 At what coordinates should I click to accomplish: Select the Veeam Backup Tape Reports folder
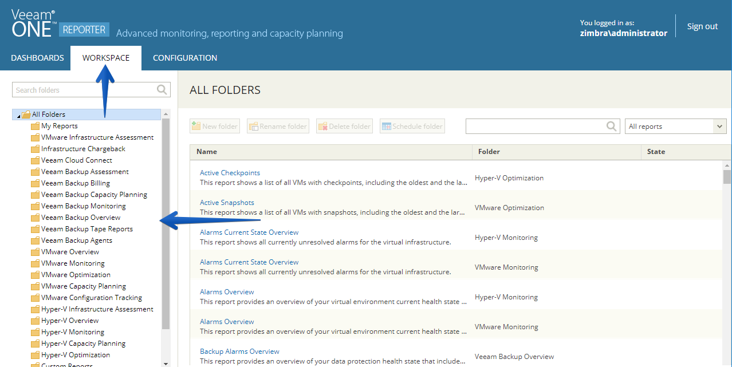click(87, 229)
